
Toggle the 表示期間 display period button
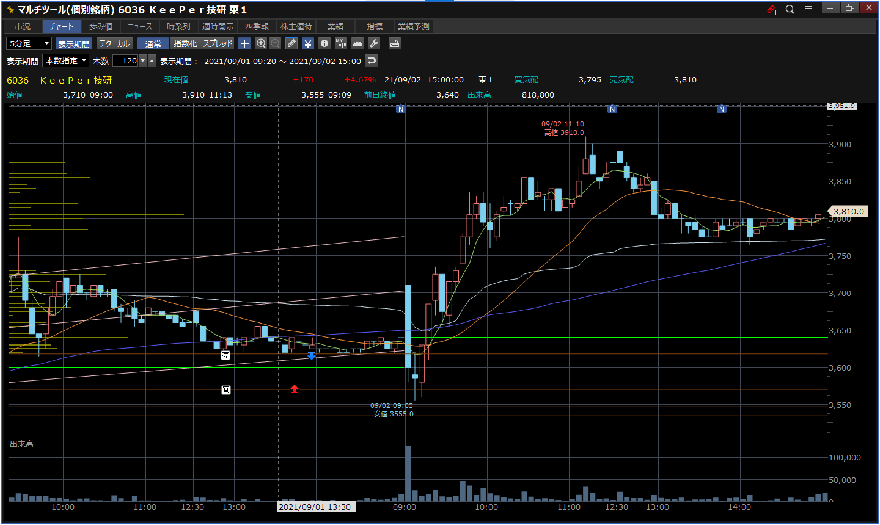click(x=74, y=44)
